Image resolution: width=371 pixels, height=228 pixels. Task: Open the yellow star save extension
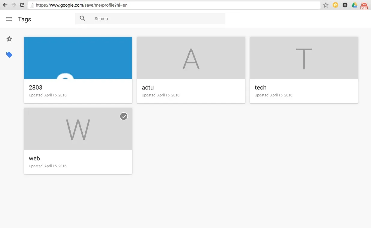[x=335, y=5]
